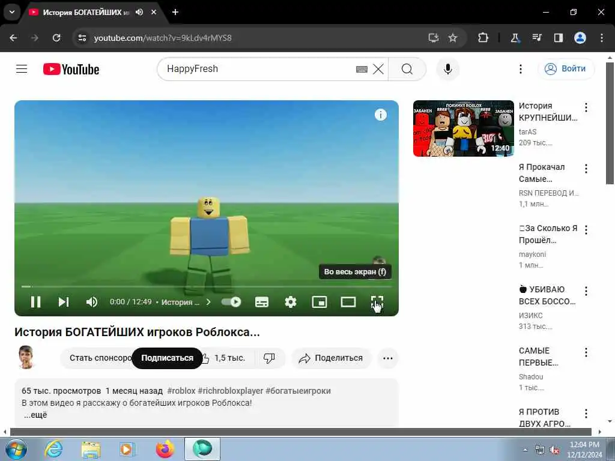The width and height of the screenshot is (615, 461).
Task: Expand description with ...ещё
Action: click(x=35, y=415)
